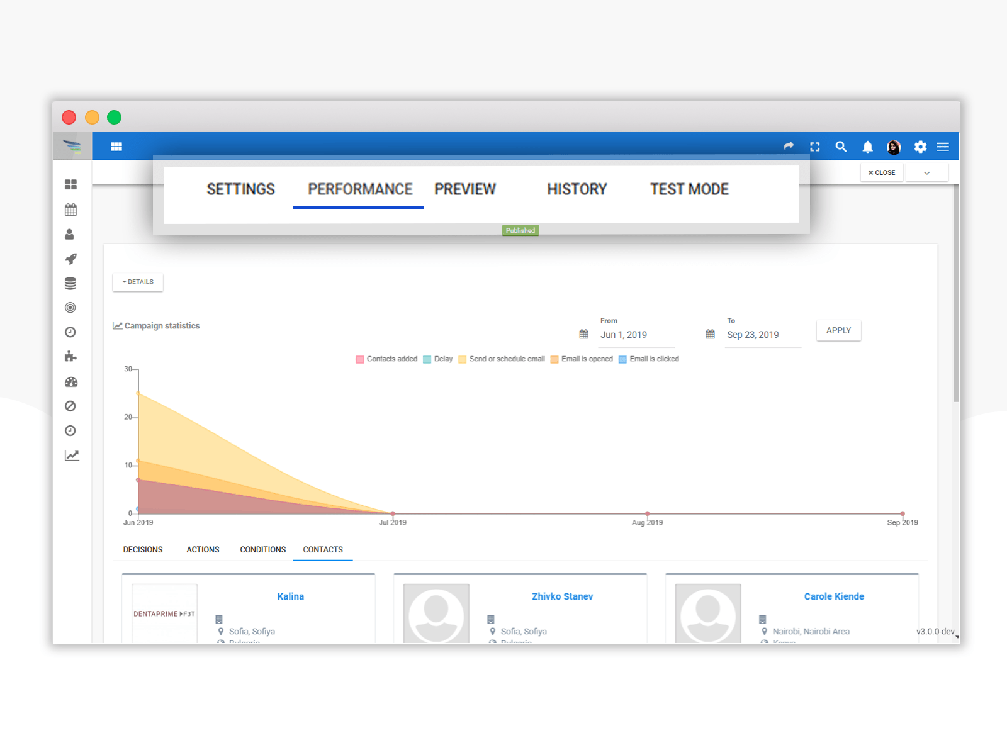Click Carole Kiende's avatar thumbnail

708,613
